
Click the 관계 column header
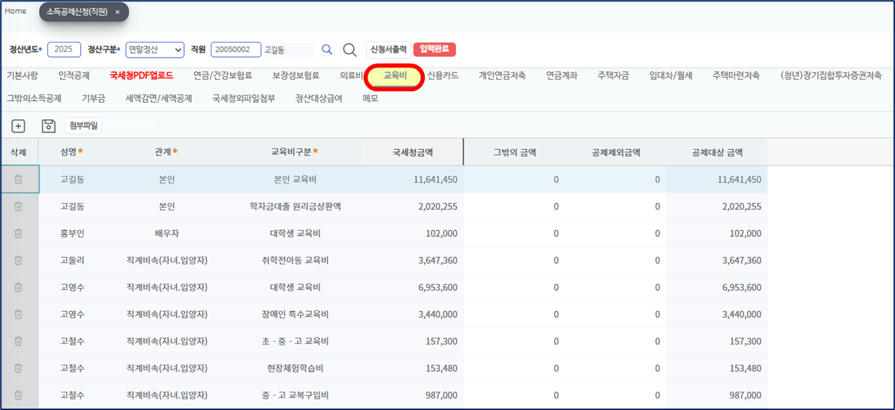(x=167, y=151)
